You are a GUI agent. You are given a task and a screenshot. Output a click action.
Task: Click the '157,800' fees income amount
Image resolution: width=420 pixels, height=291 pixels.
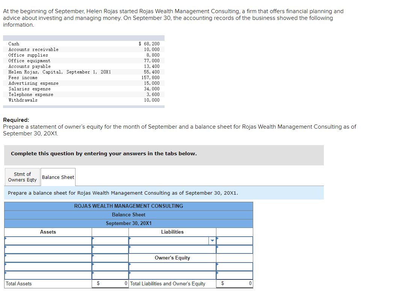151,78
